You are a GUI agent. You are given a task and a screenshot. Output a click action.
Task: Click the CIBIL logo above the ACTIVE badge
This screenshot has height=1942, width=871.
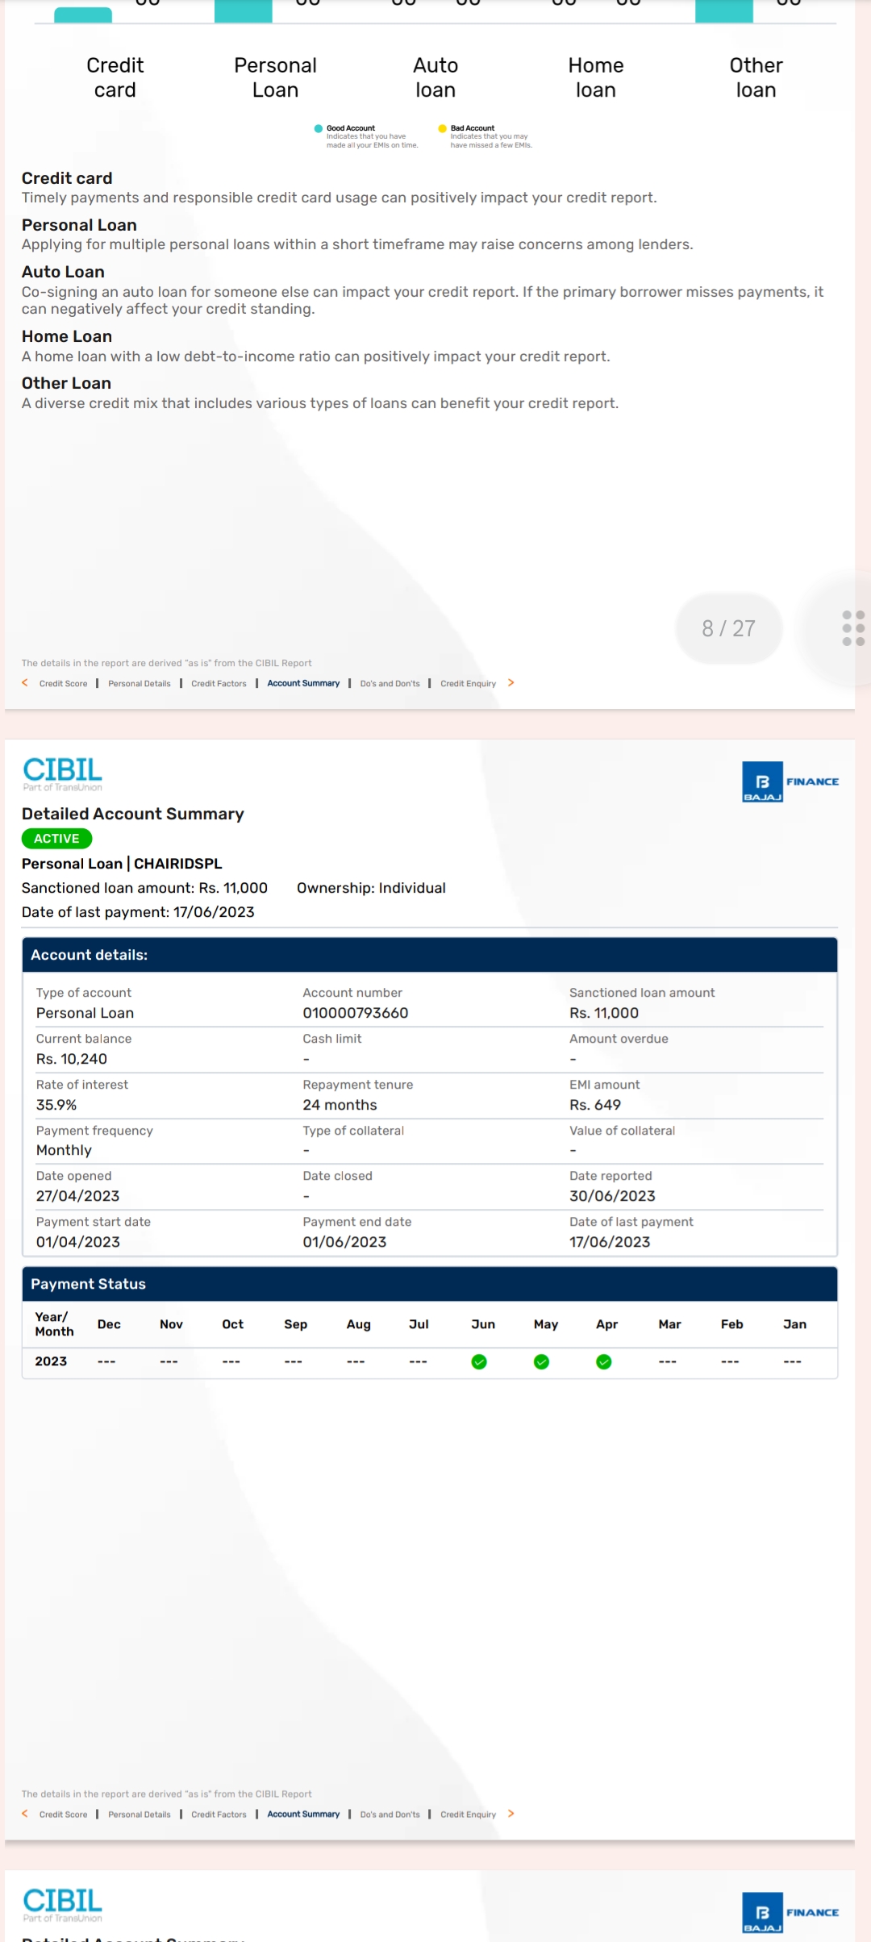pyautogui.click(x=63, y=773)
